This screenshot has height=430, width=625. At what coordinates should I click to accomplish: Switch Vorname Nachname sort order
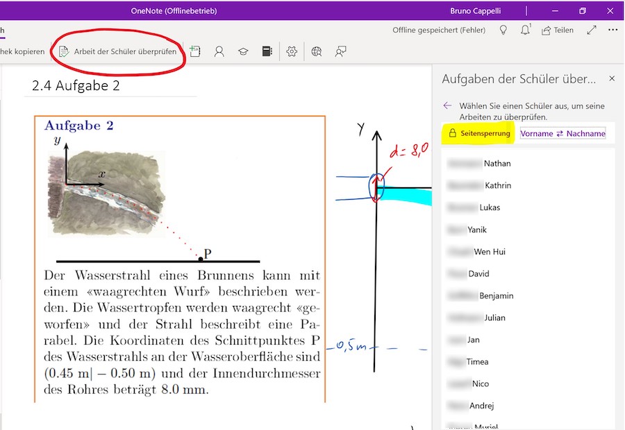562,133
